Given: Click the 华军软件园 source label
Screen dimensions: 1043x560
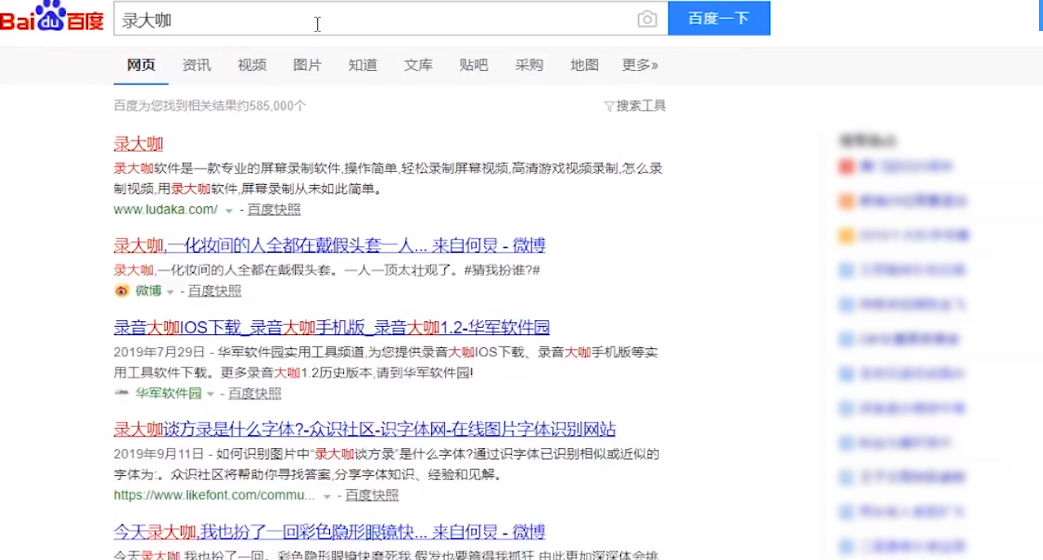Looking at the screenshot, I should (169, 394).
